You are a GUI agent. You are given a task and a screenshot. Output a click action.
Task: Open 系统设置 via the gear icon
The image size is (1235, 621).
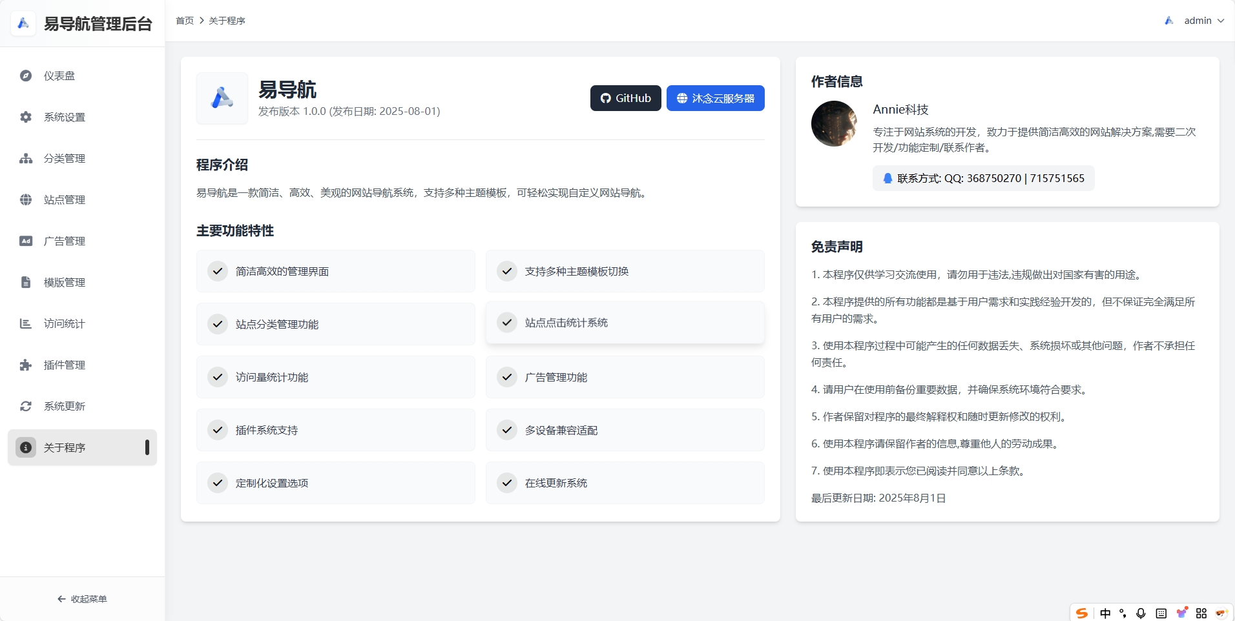tap(25, 117)
